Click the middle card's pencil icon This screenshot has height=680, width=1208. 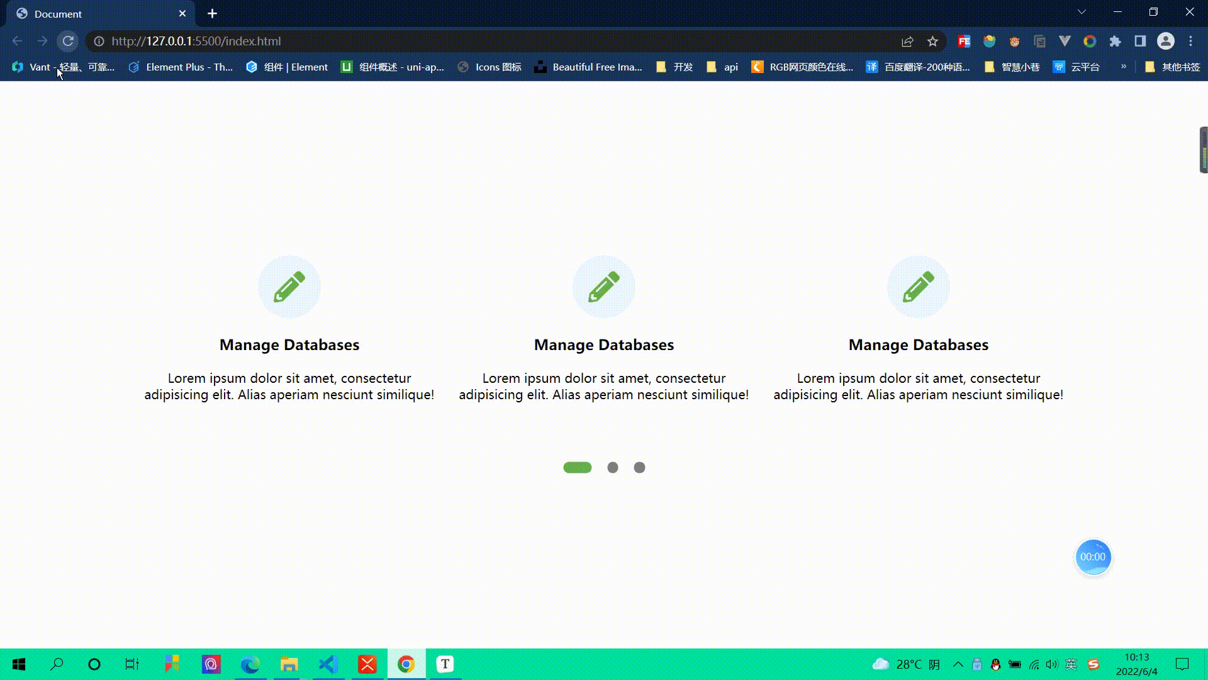click(604, 287)
